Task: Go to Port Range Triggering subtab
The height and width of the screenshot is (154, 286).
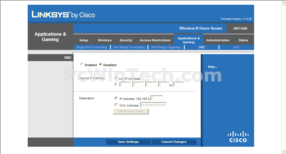Action: tap(166, 47)
